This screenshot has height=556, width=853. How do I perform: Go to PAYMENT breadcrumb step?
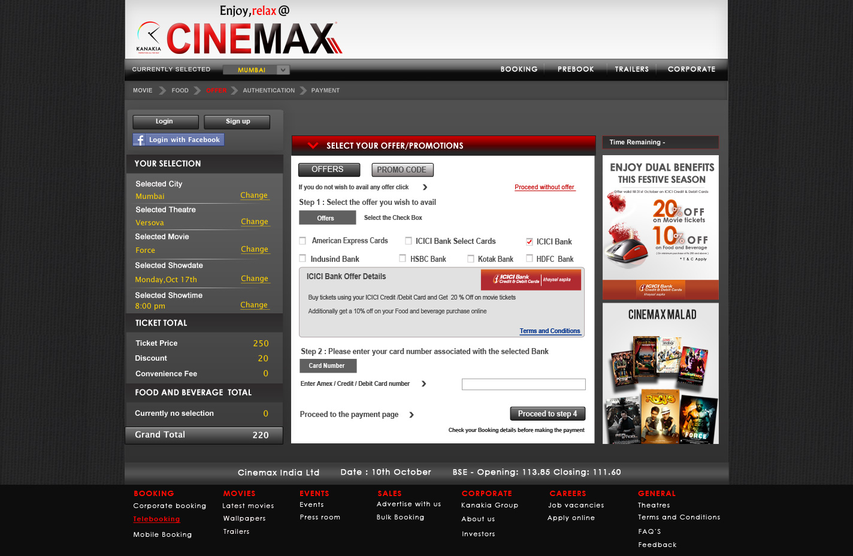[325, 90]
